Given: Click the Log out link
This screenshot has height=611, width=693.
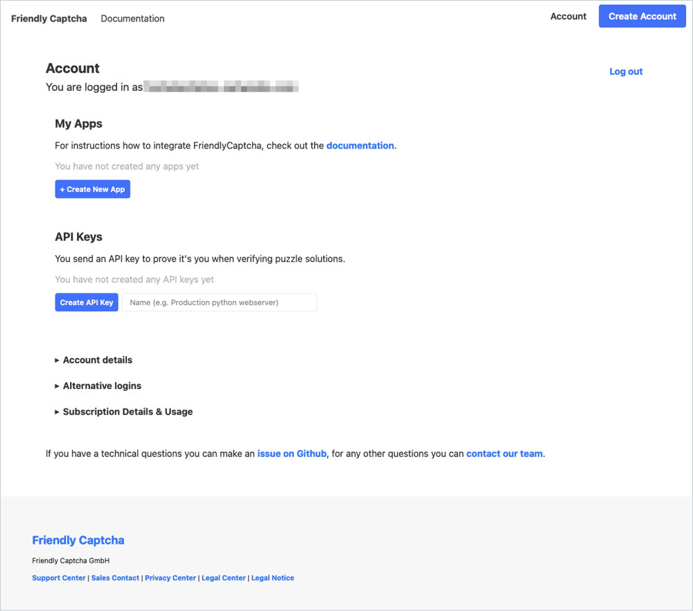Looking at the screenshot, I should point(625,71).
